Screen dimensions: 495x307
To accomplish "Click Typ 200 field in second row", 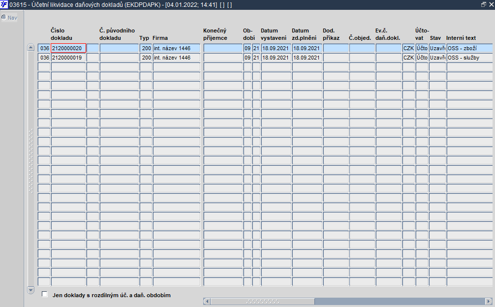I will (x=146, y=58).
